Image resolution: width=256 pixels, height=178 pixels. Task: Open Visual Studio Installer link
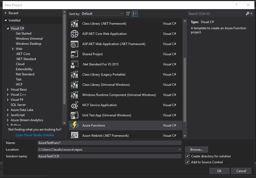pyautogui.click(x=35, y=135)
